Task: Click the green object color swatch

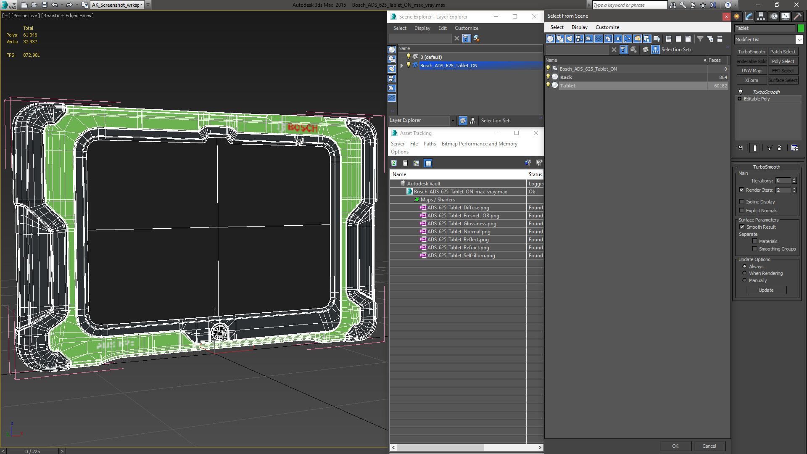Action: click(801, 28)
